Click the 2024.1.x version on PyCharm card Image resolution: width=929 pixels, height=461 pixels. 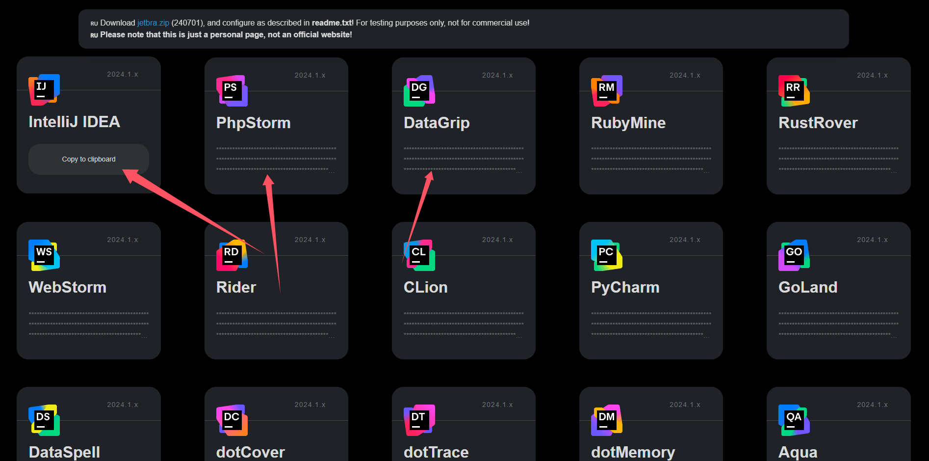(x=685, y=240)
